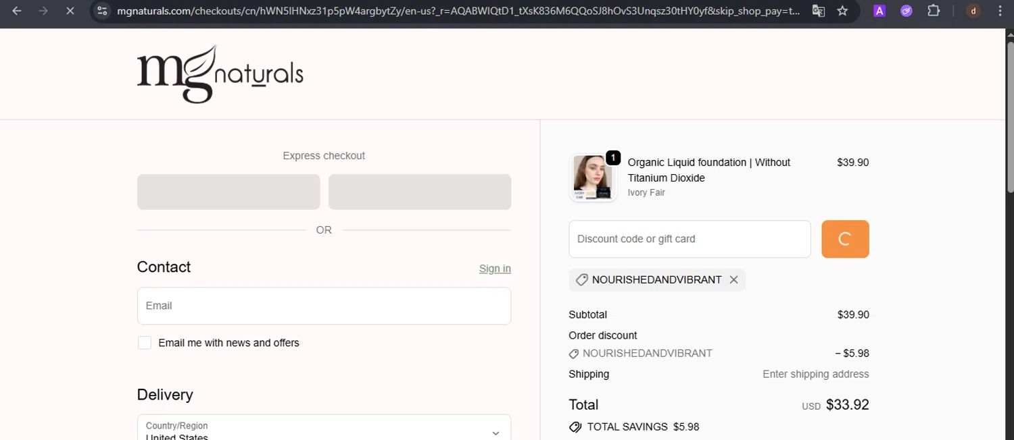View site information icon in address bar
Screen dimensions: 1014x440
tap(102, 11)
